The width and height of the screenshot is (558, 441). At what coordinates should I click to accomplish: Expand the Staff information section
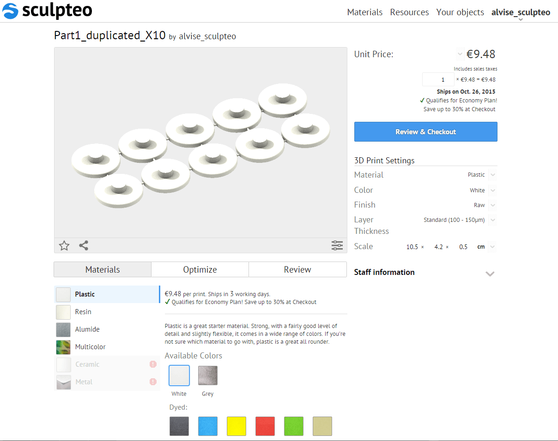click(490, 273)
